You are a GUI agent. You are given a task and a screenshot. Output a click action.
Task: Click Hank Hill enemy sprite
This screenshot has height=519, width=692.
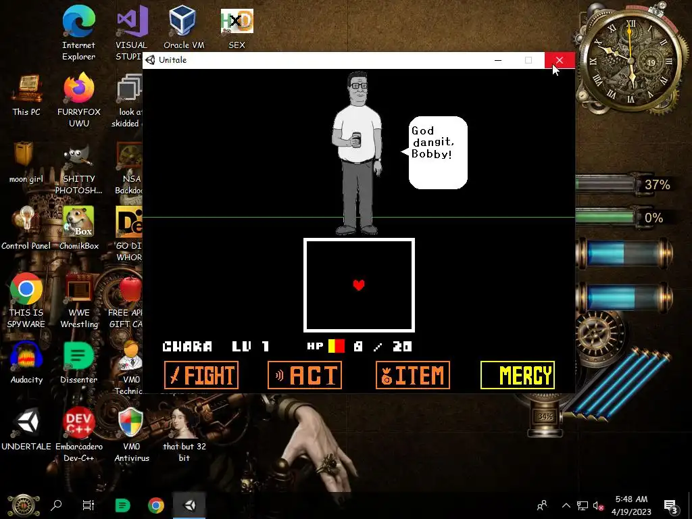(x=357, y=153)
